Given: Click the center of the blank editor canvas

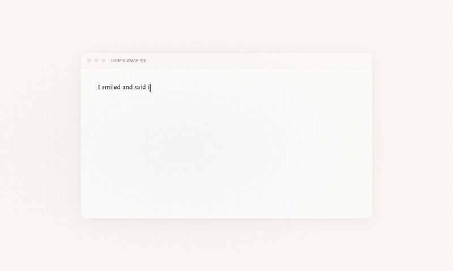Looking at the screenshot, I should (x=226, y=143).
